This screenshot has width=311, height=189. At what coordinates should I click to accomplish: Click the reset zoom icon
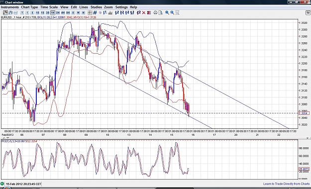(177, 13)
